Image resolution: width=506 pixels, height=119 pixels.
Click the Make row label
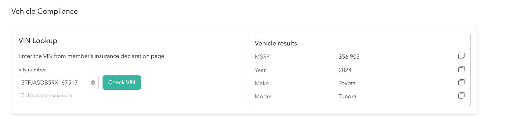pyautogui.click(x=262, y=83)
